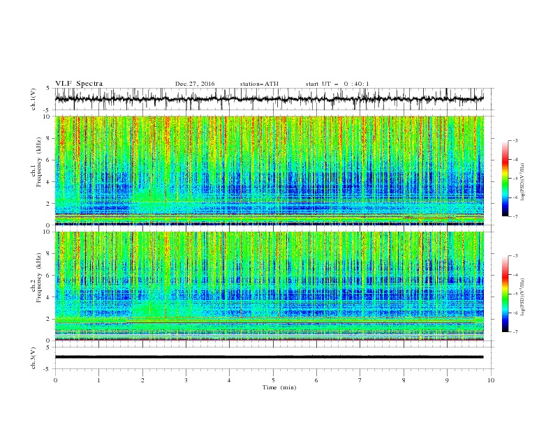Click the "start UT = 0 :40: 1" text
Image resolution: width=553 pixels, height=427 pixels.
337,84
